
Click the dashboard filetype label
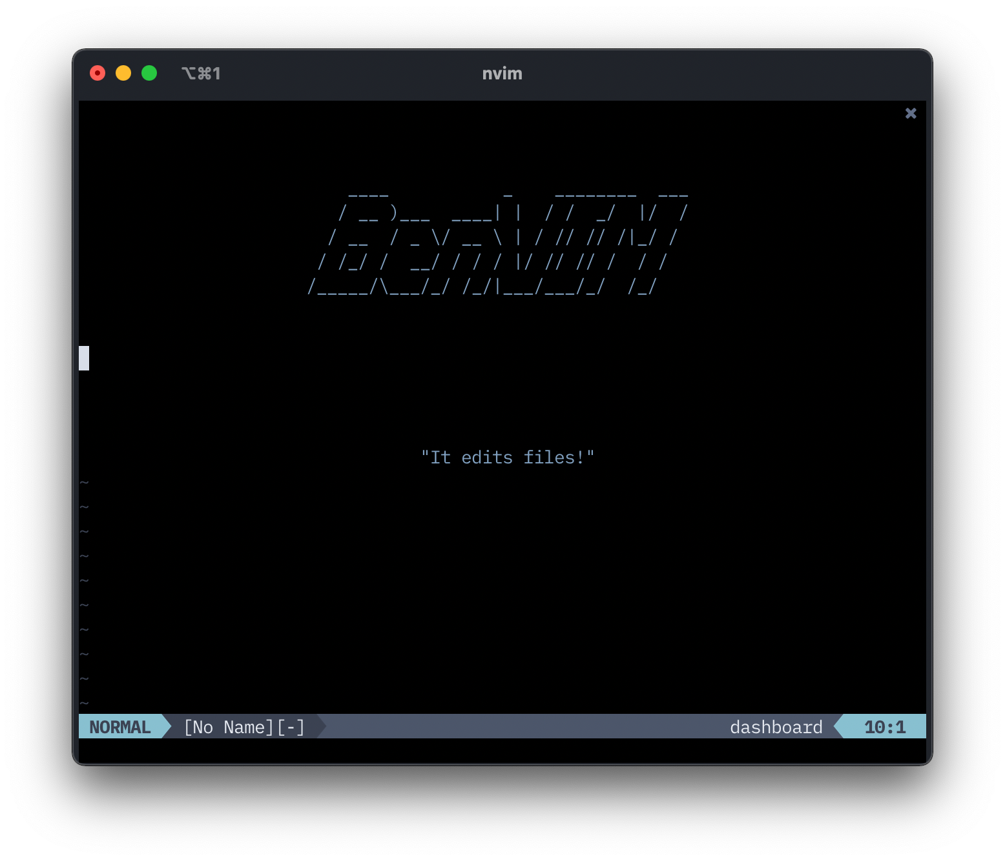click(776, 727)
